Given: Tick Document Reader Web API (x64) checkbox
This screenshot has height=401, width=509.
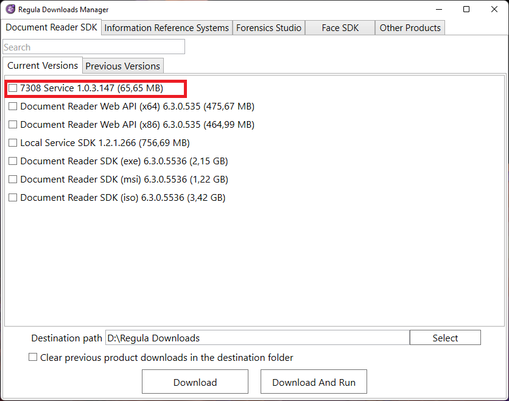Looking at the screenshot, I should [x=13, y=106].
